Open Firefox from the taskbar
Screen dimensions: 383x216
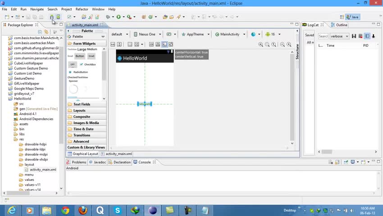tap(83, 210)
